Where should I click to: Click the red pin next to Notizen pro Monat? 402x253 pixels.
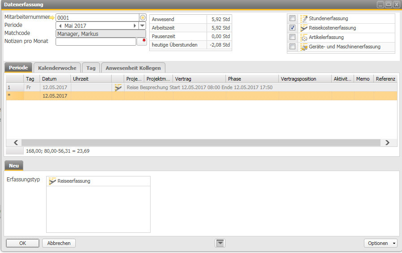click(x=144, y=41)
